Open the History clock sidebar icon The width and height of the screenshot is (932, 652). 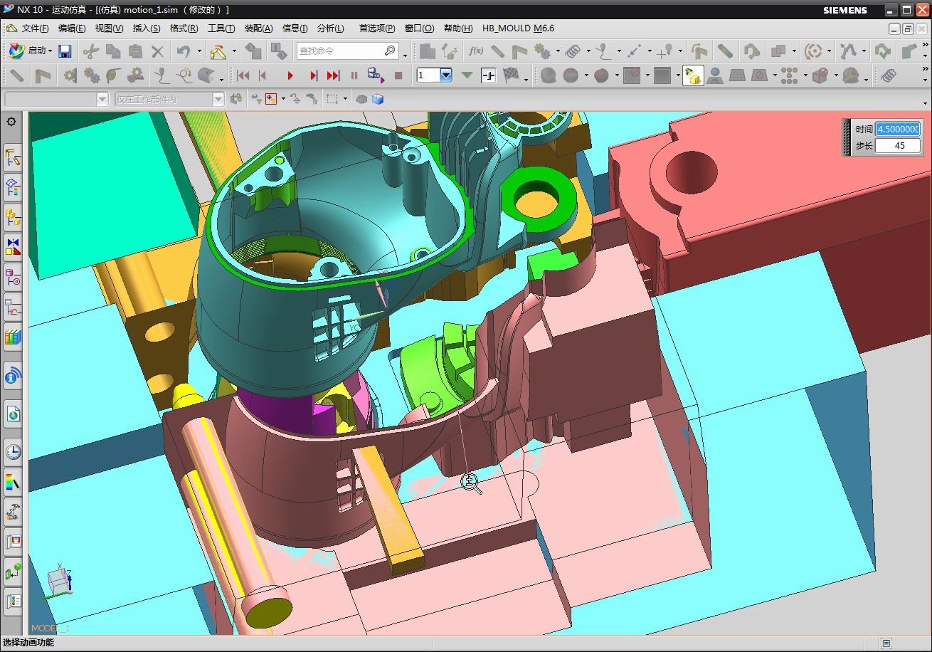[x=13, y=451]
